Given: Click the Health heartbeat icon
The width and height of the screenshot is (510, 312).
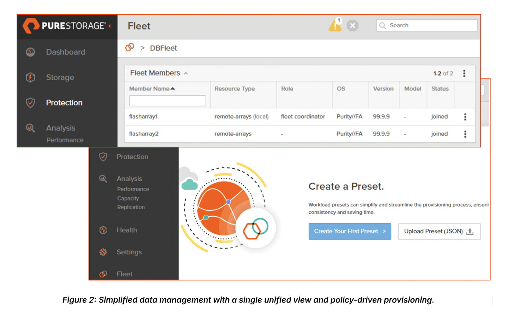Looking at the screenshot, I should tap(103, 230).
